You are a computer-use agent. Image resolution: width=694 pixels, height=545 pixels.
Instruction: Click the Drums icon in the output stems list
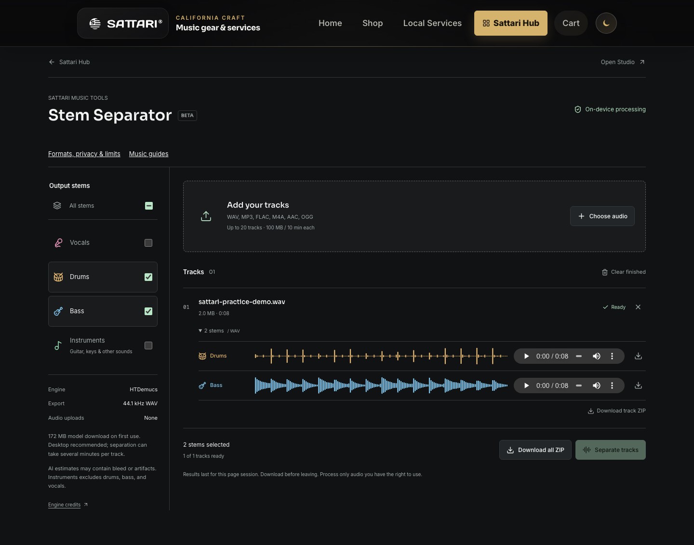click(58, 277)
